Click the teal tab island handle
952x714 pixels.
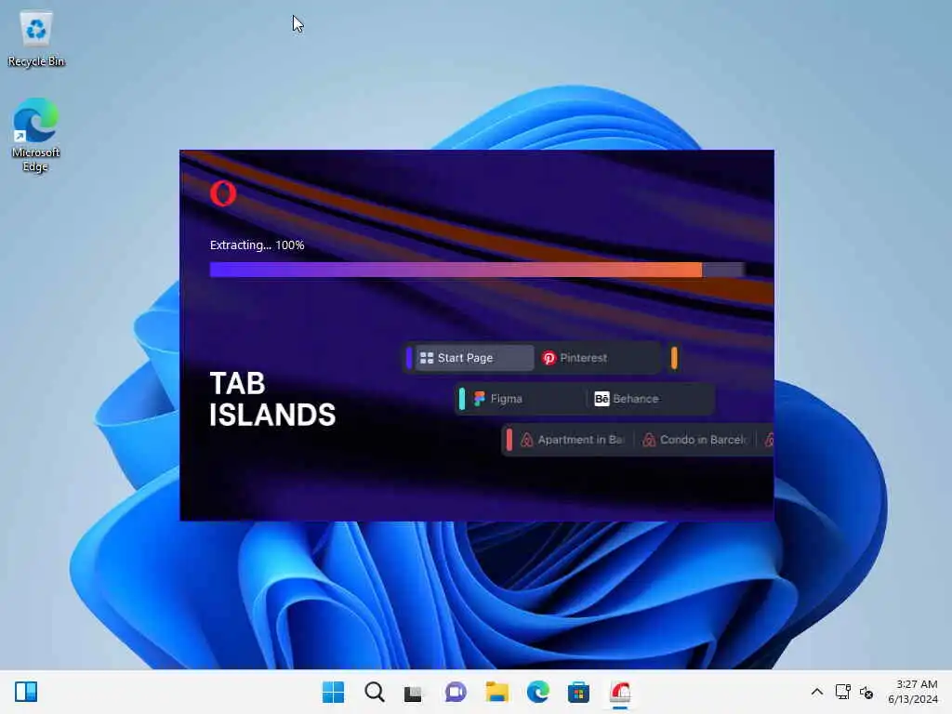462,398
